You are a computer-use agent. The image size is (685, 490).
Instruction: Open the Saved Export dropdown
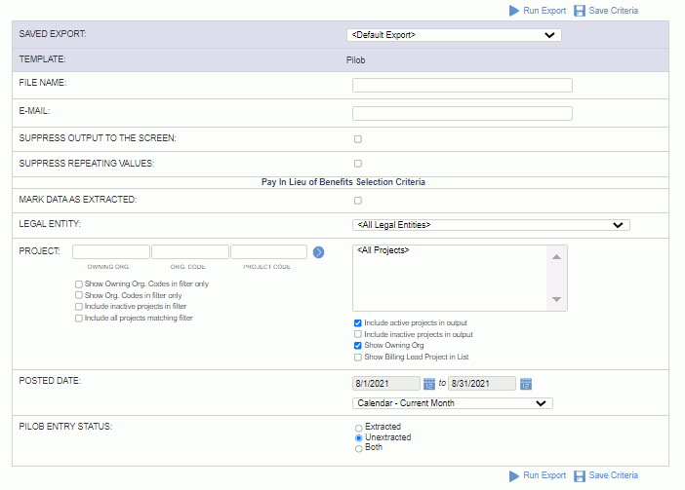tap(454, 35)
